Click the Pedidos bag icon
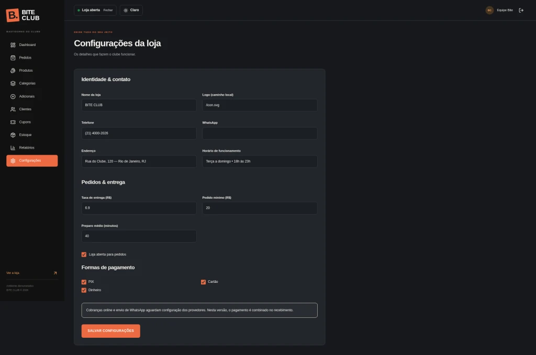Screen dimensions: 536x355 pos(13,58)
